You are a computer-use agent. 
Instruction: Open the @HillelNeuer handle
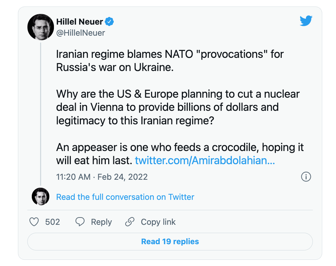tap(81, 33)
